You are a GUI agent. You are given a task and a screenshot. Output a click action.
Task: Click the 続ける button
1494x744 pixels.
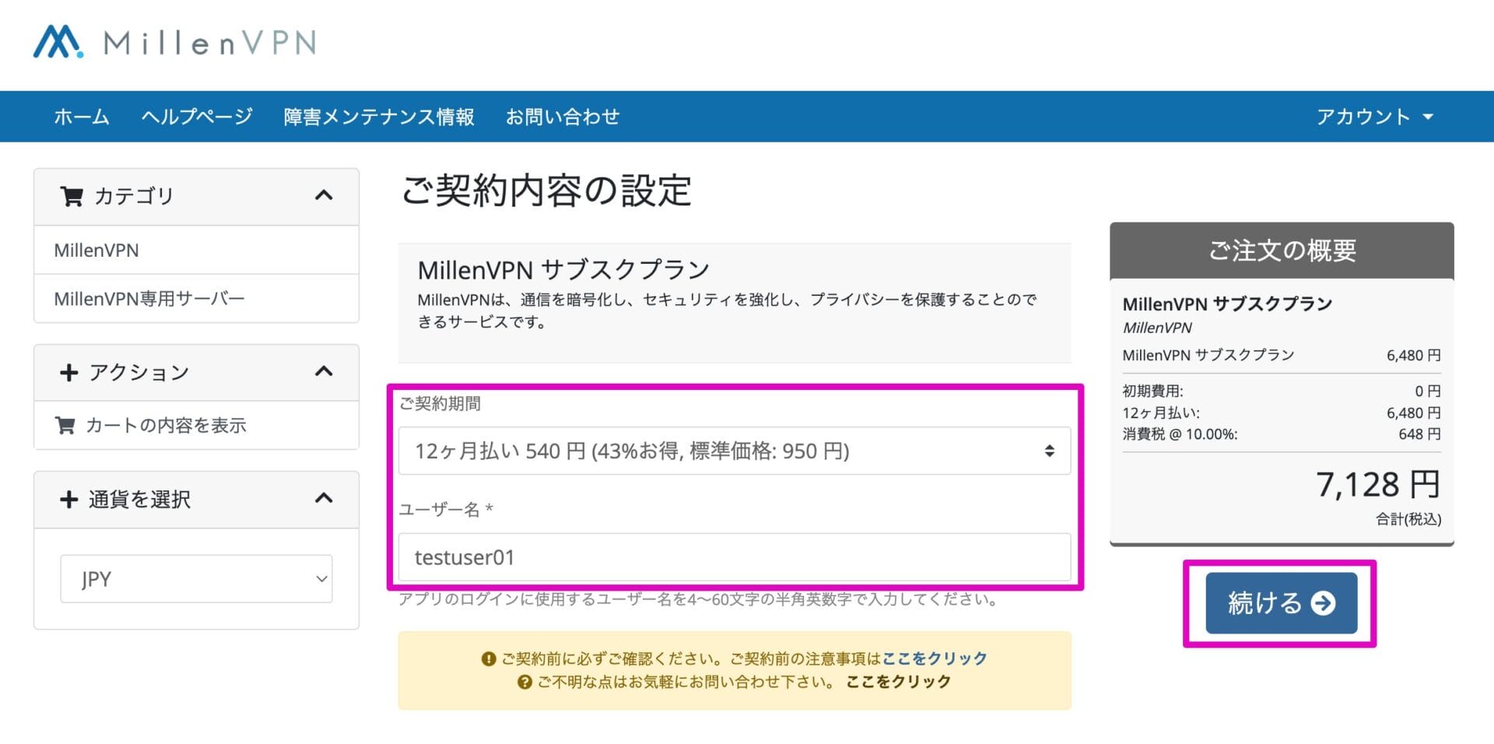(1281, 602)
